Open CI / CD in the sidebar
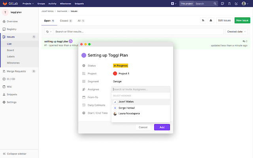The image size is (253, 158). (x=11, y=79)
